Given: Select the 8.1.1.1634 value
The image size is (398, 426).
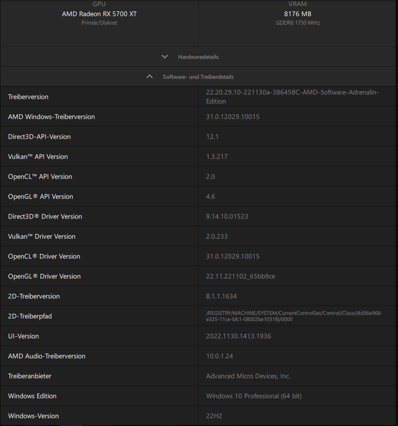Looking at the screenshot, I should pyautogui.click(x=221, y=296).
